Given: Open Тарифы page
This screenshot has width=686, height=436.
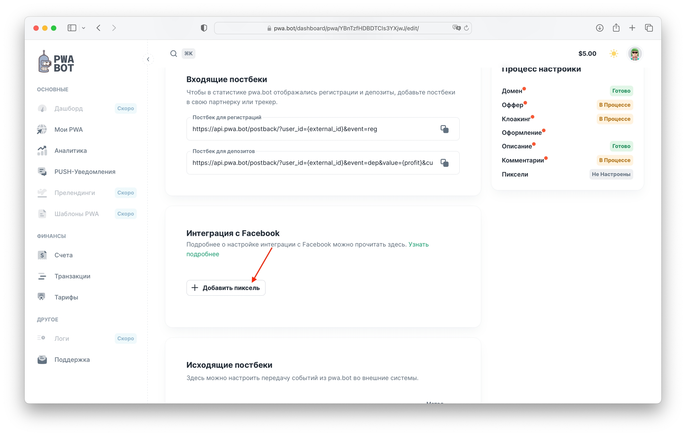Looking at the screenshot, I should 66,297.
